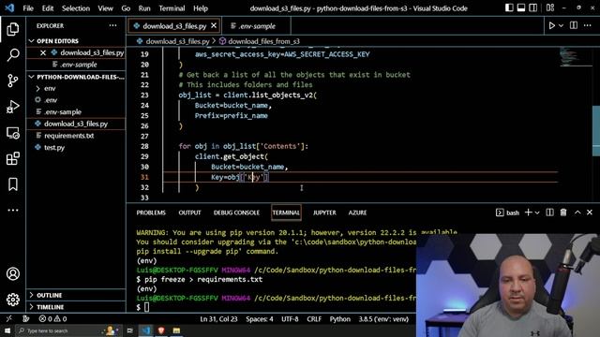Change indentation via Spaces: 4

click(260, 318)
